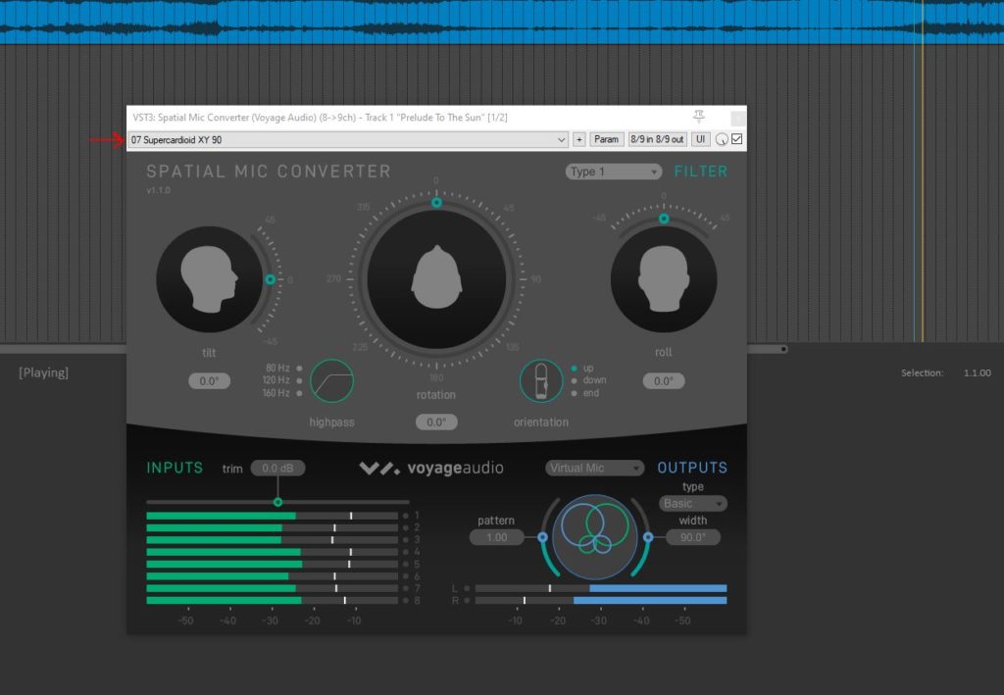Click the voyageaudio logo

click(x=431, y=468)
